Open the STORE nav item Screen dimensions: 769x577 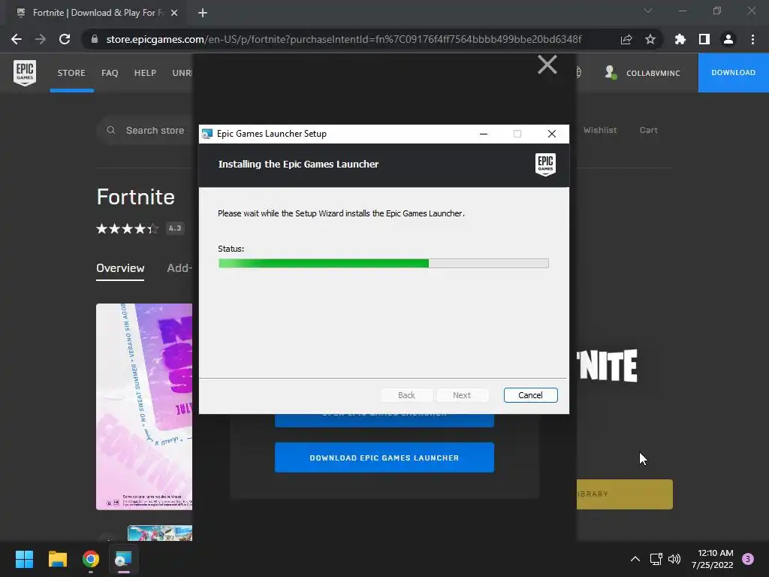point(71,73)
